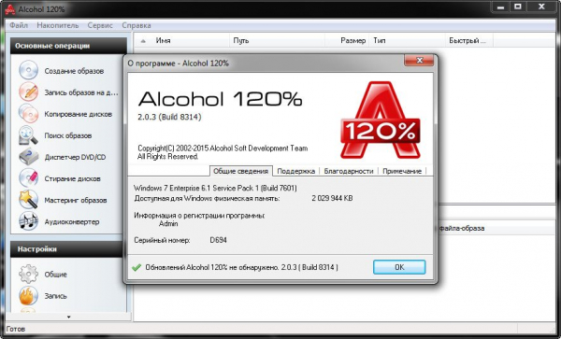Image resolution: width=561 pixels, height=339 pixels.
Task: Open the Запись settings flame icon
Action: (x=28, y=296)
